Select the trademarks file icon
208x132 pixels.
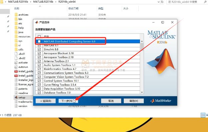point(16,102)
